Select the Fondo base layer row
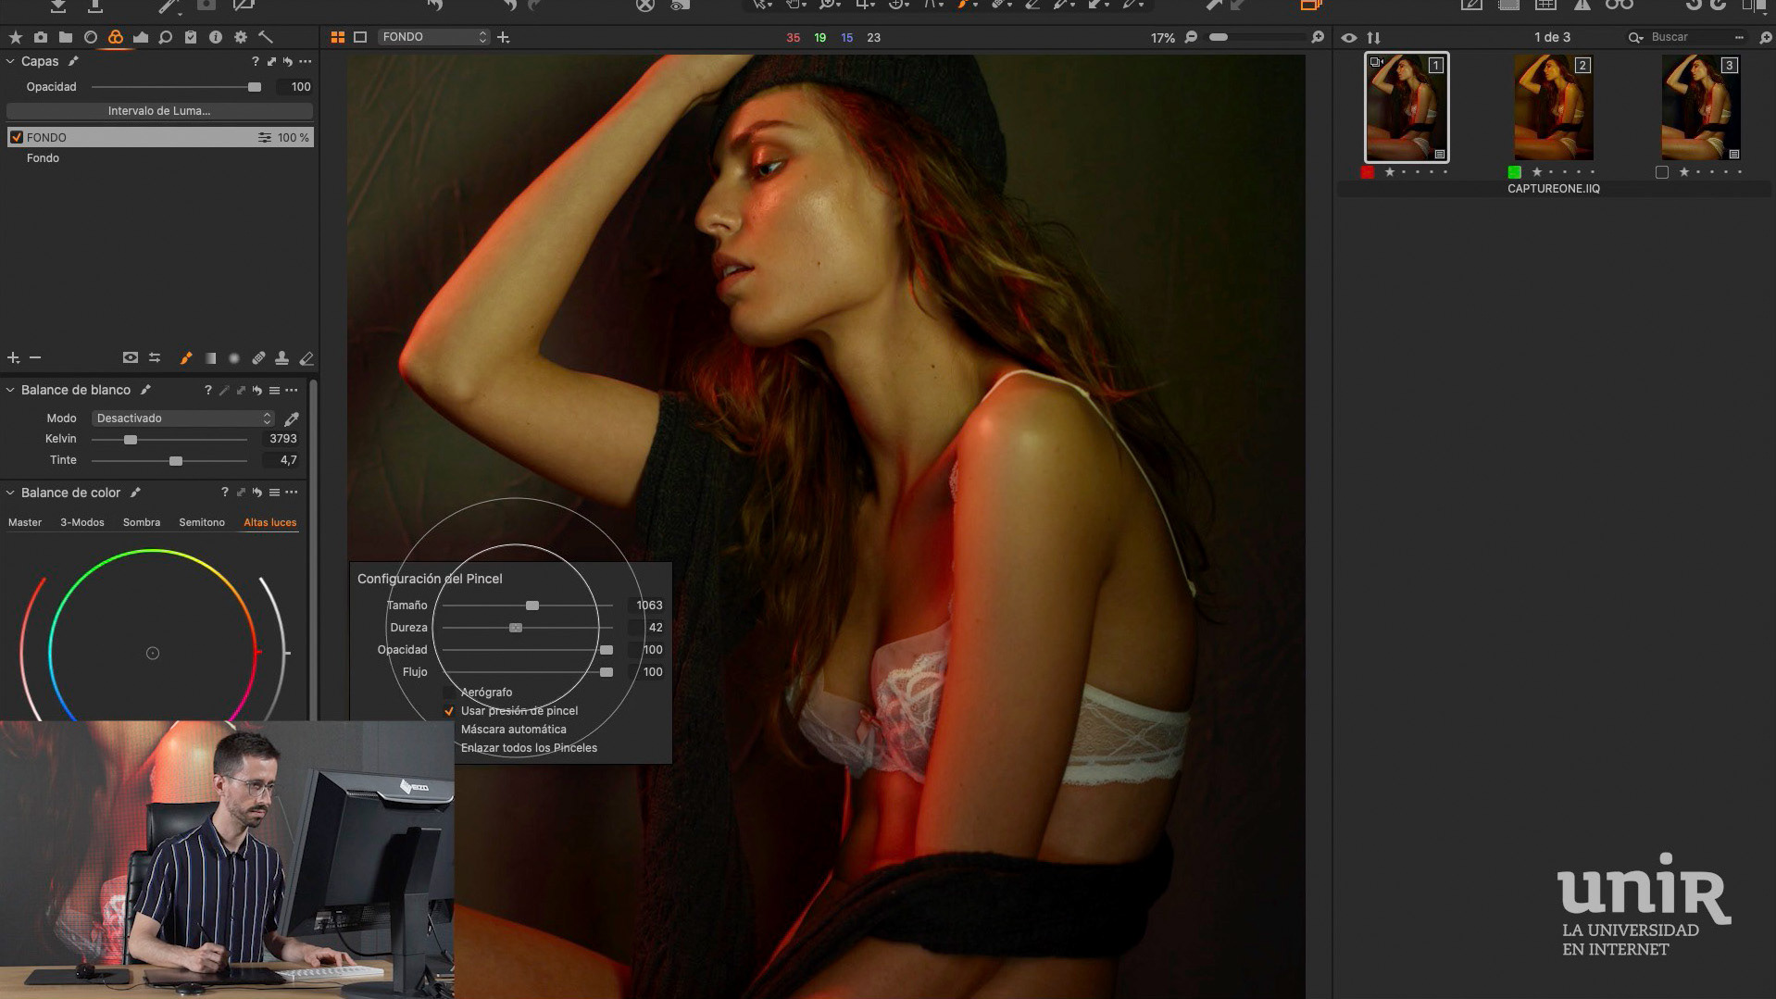This screenshot has width=1776, height=999. click(x=159, y=158)
